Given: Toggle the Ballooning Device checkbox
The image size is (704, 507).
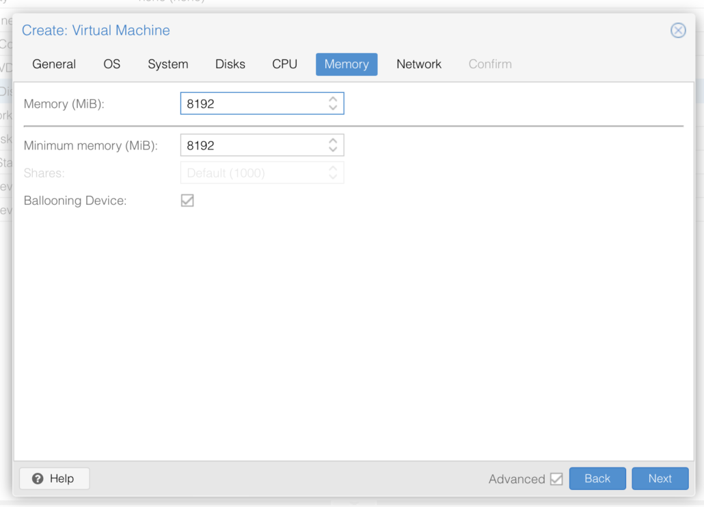Looking at the screenshot, I should pos(187,201).
